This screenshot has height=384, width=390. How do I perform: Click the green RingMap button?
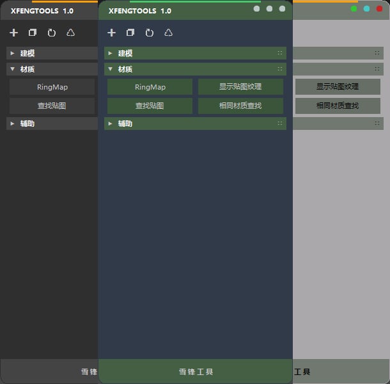(150, 87)
